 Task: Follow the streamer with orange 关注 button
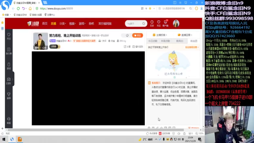137,35
